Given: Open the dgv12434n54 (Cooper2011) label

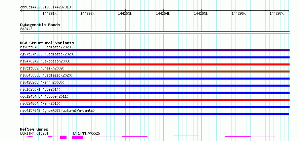Looking at the screenshot, I should click(x=44, y=96).
